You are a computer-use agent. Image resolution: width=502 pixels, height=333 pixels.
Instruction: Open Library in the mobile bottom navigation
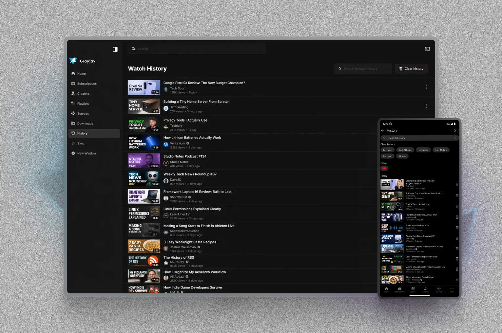click(x=413, y=289)
